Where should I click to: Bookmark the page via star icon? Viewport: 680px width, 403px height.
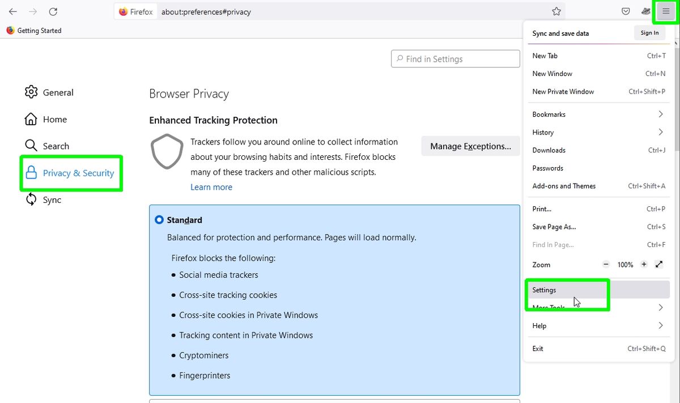click(x=556, y=11)
